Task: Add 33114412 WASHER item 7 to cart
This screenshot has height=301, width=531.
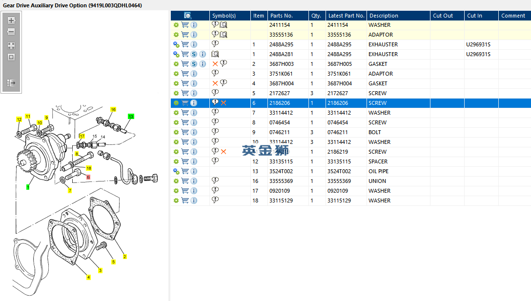Action: [185, 113]
